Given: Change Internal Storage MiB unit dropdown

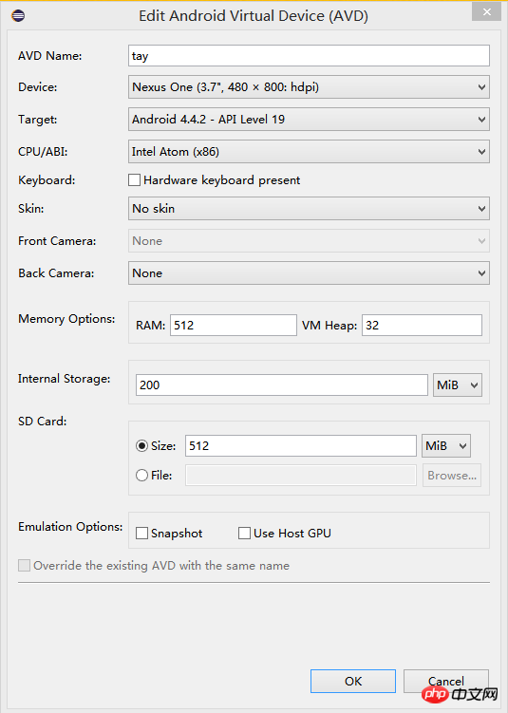Looking at the screenshot, I should pyautogui.click(x=458, y=385).
